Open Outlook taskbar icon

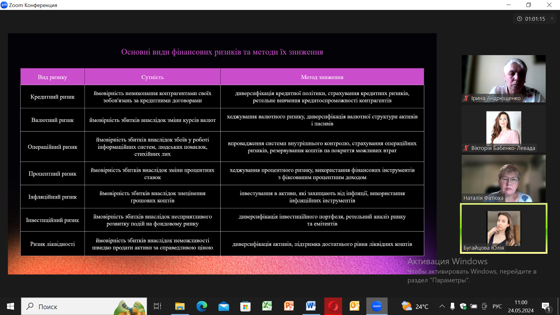[355, 306]
